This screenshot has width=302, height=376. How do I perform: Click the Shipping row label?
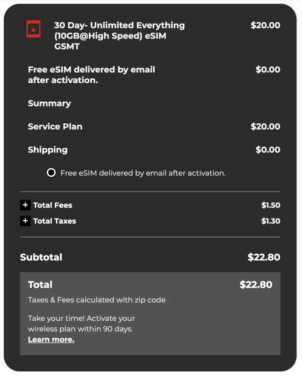point(47,150)
